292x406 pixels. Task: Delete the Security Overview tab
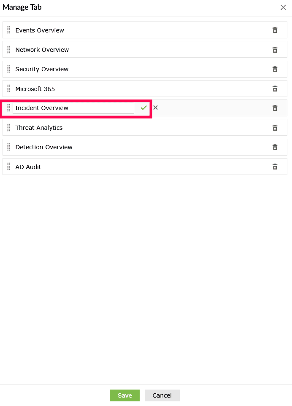click(x=275, y=69)
